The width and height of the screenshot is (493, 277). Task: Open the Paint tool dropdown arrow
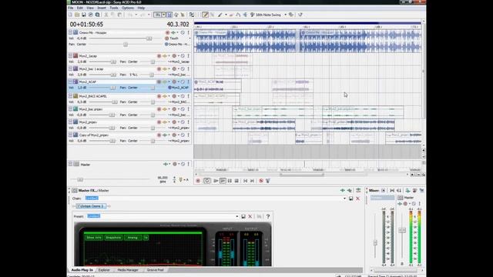click(226, 15)
